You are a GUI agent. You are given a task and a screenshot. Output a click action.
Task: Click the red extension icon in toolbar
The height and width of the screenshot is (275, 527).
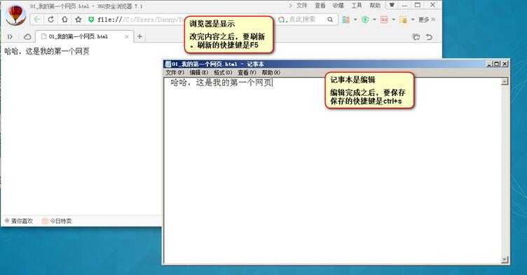(384, 20)
